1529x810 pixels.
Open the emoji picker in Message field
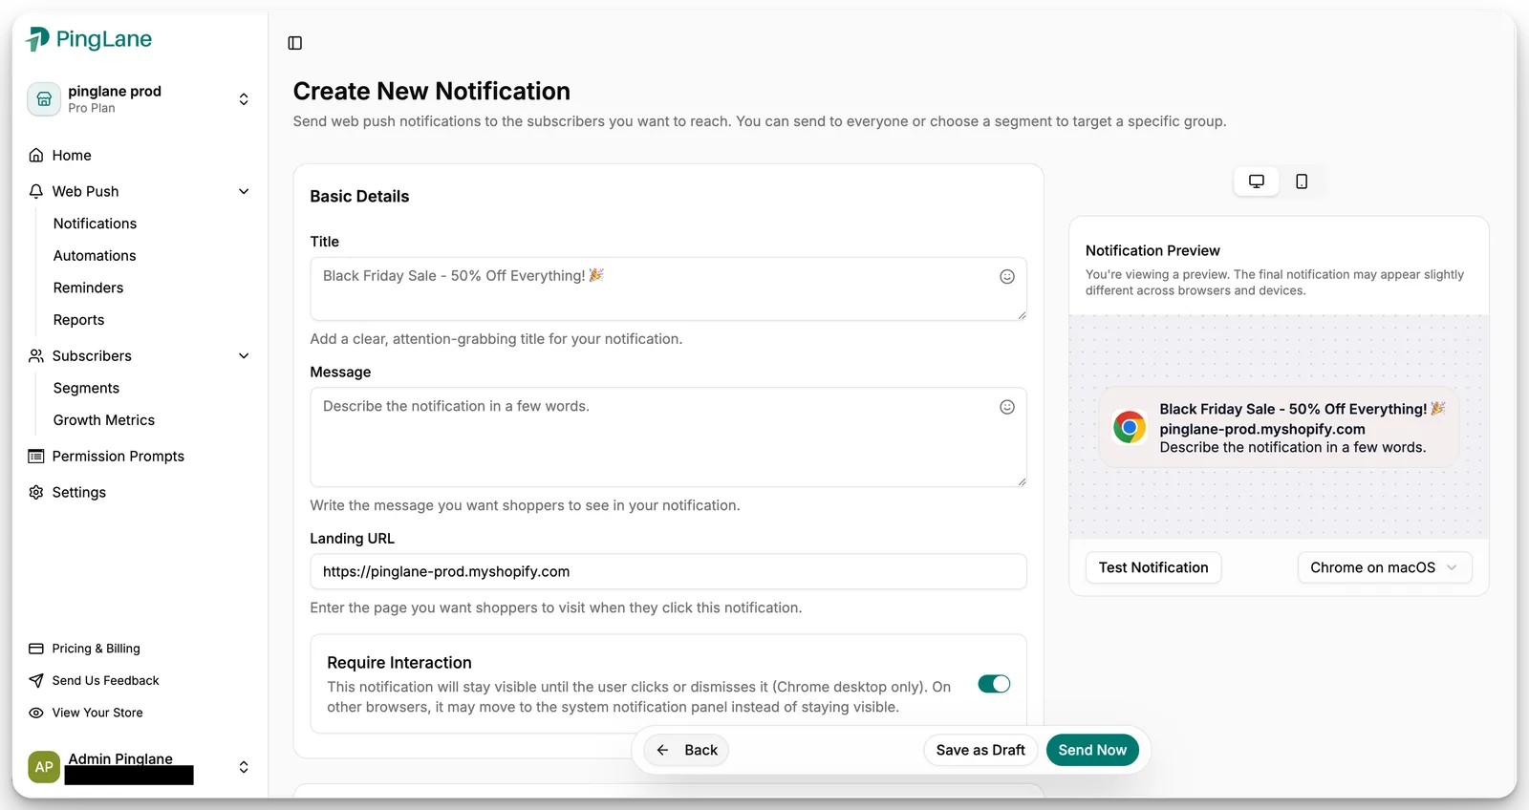point(1007,407)
